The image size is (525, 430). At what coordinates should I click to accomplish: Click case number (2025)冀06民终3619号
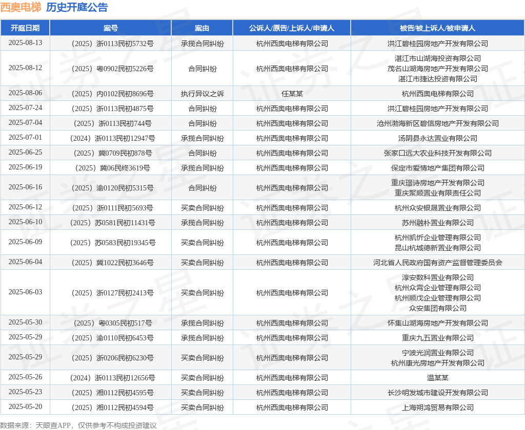(x=112, y=168)
